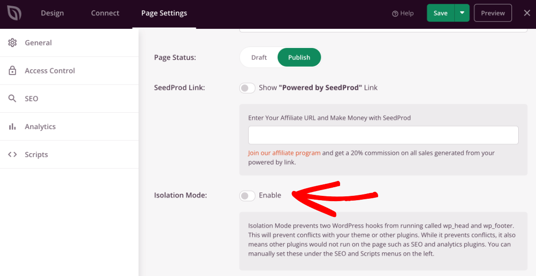Set Page Status to Publish
Screen dimensions: 536x276
[299, 58]
